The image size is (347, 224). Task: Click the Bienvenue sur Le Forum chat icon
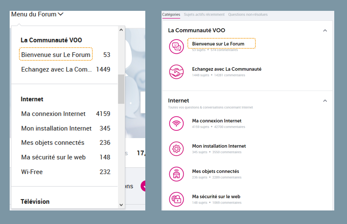(x=176, y=46)
